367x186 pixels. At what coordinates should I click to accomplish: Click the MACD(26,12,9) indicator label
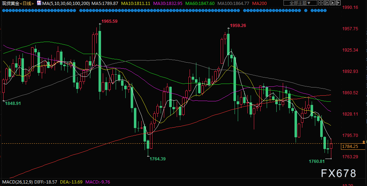(x=17, y=182)
